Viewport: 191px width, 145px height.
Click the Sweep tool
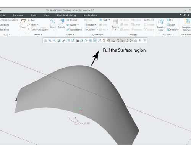pyautogui.click(x=71, y=25)
